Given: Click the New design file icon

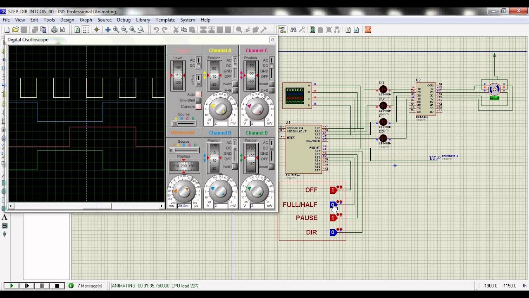Looking at the screenshot, I should [7, 29].
